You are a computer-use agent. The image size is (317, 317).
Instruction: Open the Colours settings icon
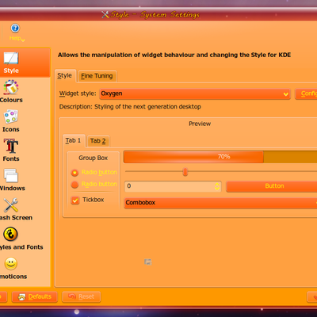pos(11,88)
